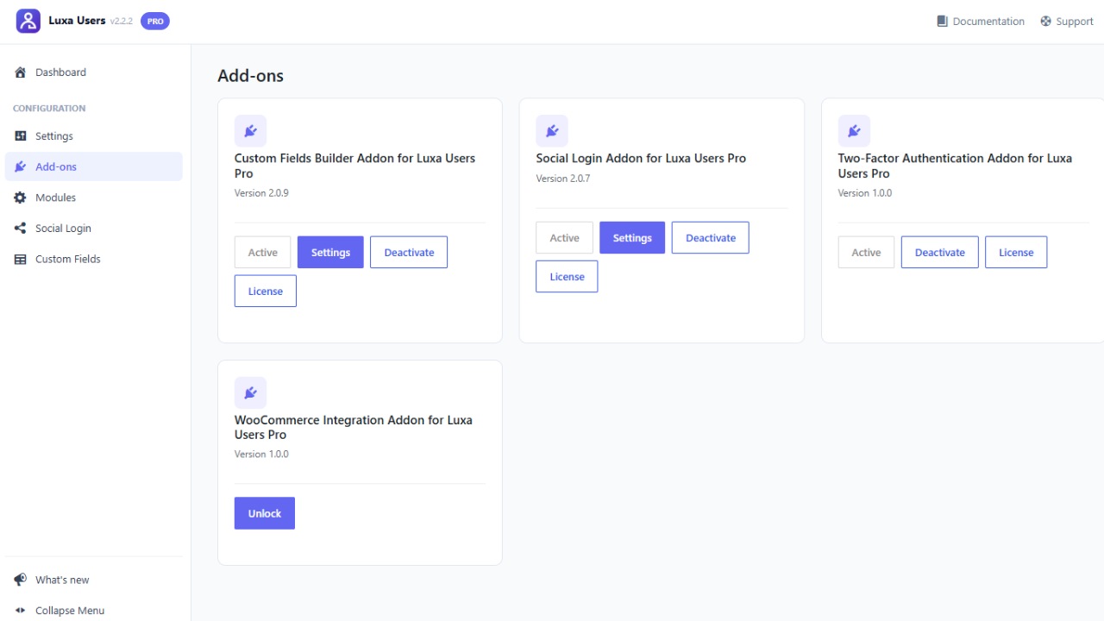Click the Dashboard home icon

tap(21, 72)
